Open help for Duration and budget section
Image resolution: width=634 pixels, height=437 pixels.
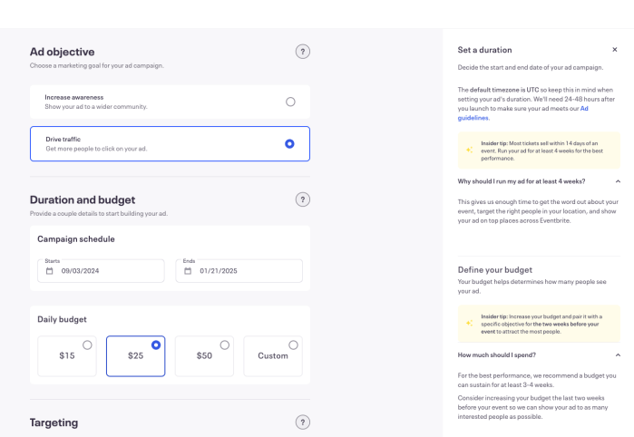click(303, 199)
